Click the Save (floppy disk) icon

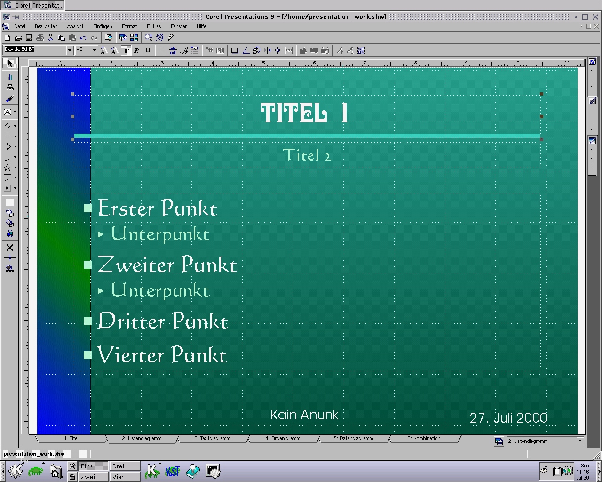tap(29, 38)
